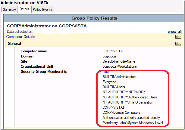Select the Domain value corp.local
This screenshot has width=185, height=130.
coord(110,56)
